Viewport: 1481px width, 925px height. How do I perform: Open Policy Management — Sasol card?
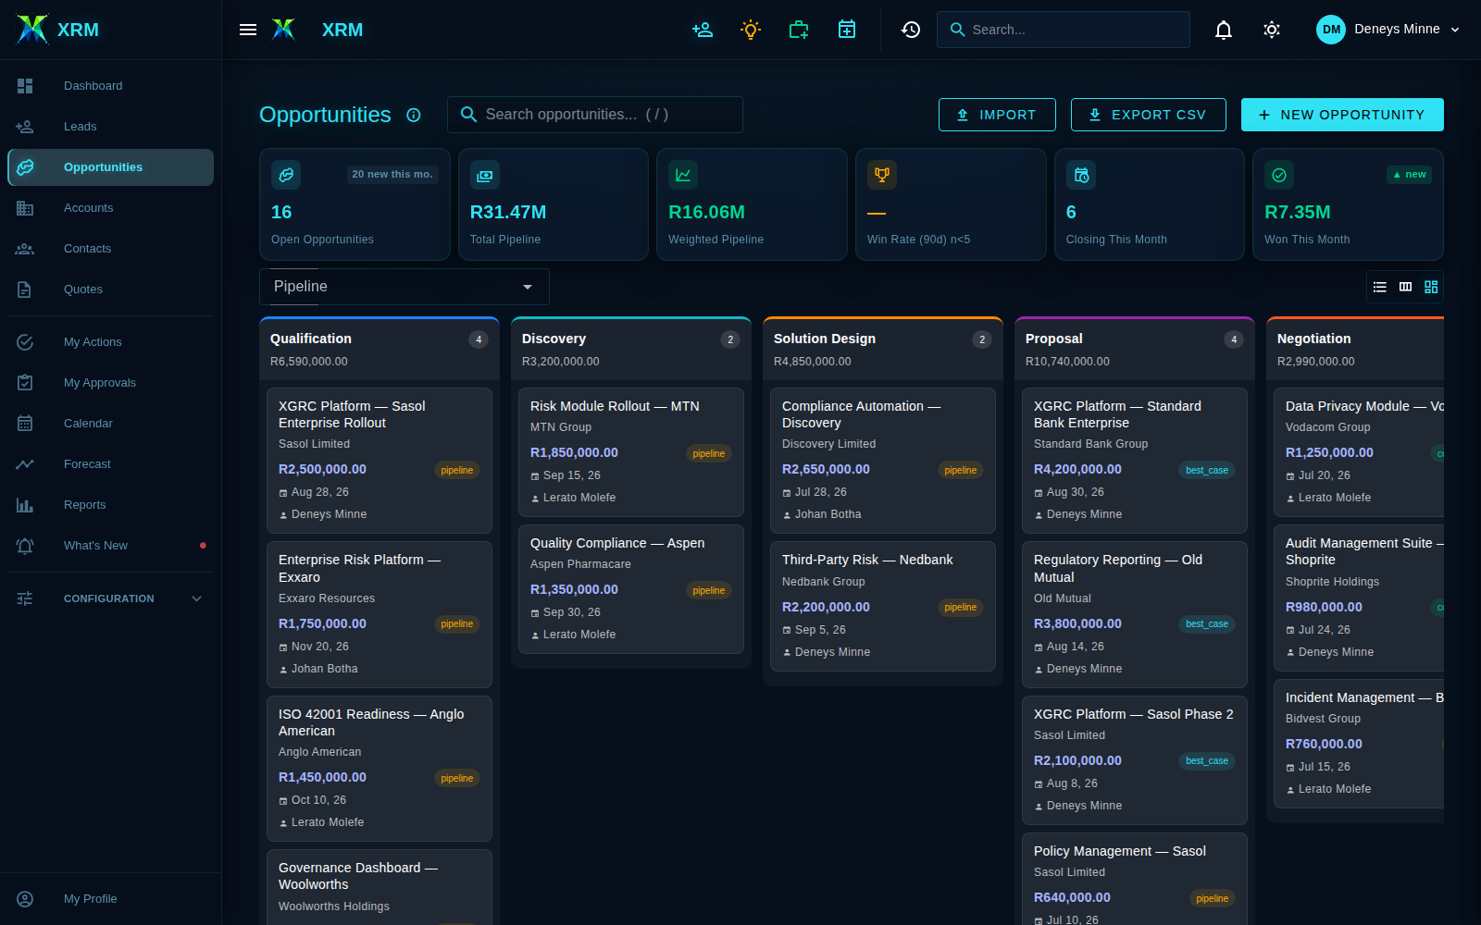tap(1135, 881)
